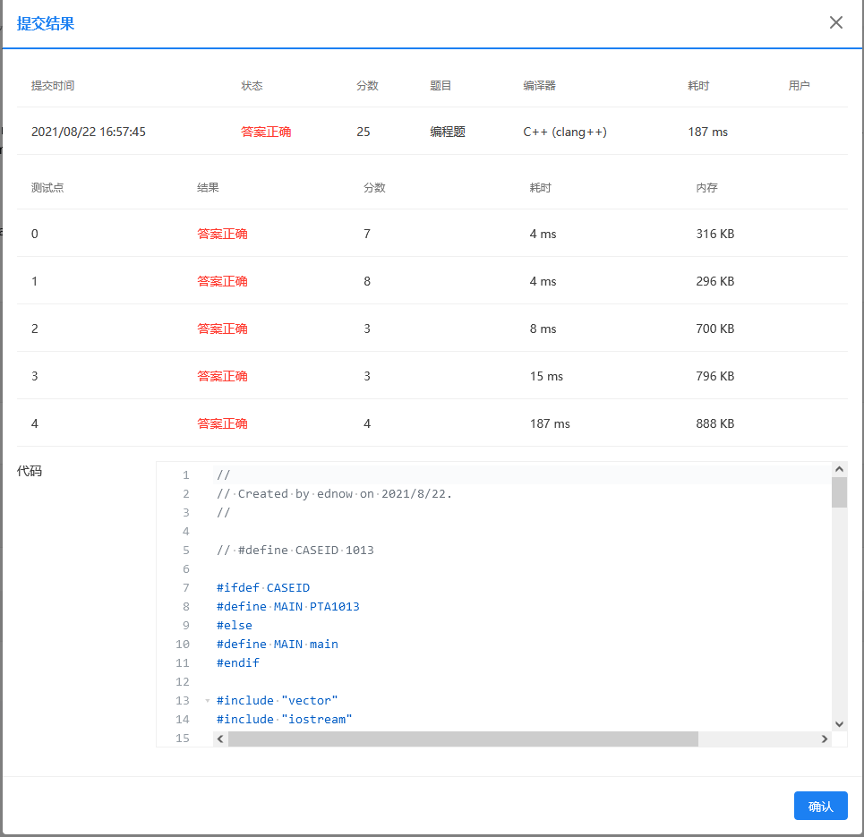The width and height of the screenshot is (864, 837).
Task: Click the 编程题 problem type cell
Action: coord(448,132)
